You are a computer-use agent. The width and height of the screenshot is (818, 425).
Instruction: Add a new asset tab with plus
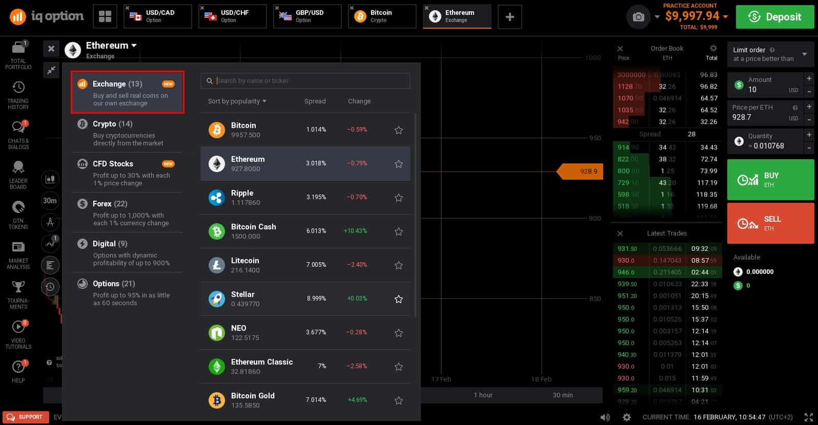click(x=510, y=17)
